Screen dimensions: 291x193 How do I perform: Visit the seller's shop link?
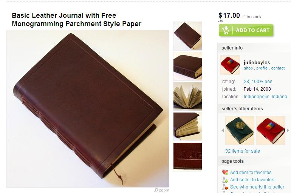pos(248,68)
